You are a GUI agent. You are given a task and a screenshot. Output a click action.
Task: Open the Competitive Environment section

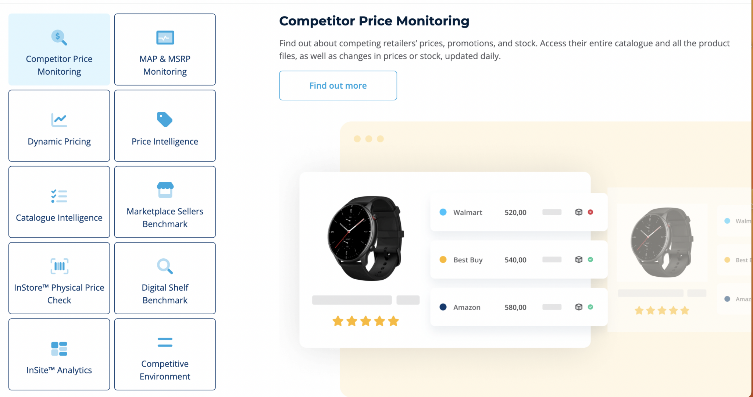click(x=164, y=354)
